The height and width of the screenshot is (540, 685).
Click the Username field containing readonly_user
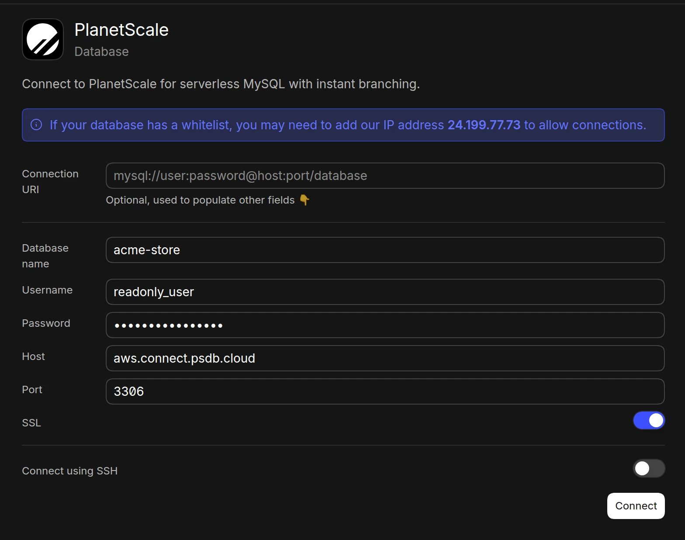[x=385, y=292]
